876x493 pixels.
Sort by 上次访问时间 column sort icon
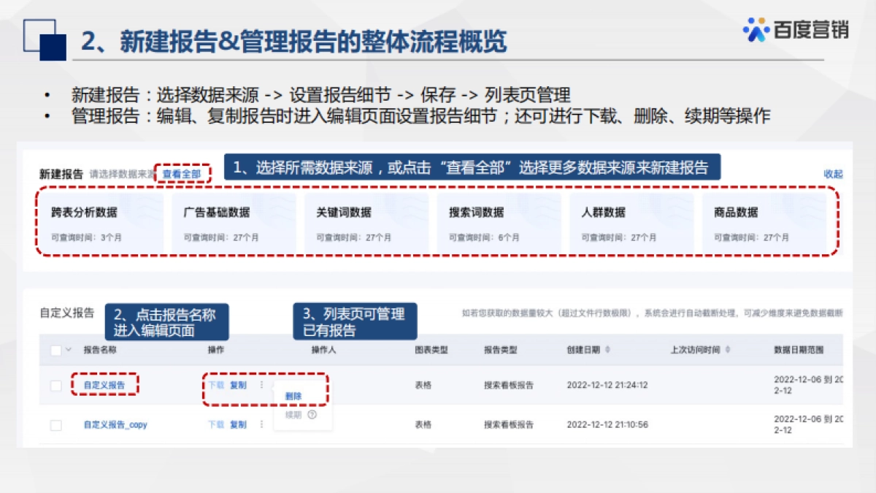[727, 350]
